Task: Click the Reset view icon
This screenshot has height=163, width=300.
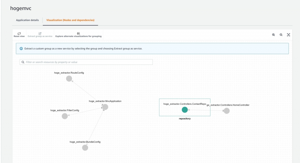Action: (19, 33)
